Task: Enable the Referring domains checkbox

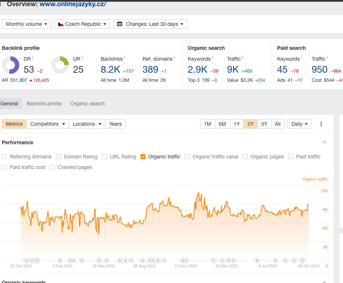Action: point(4,157)
